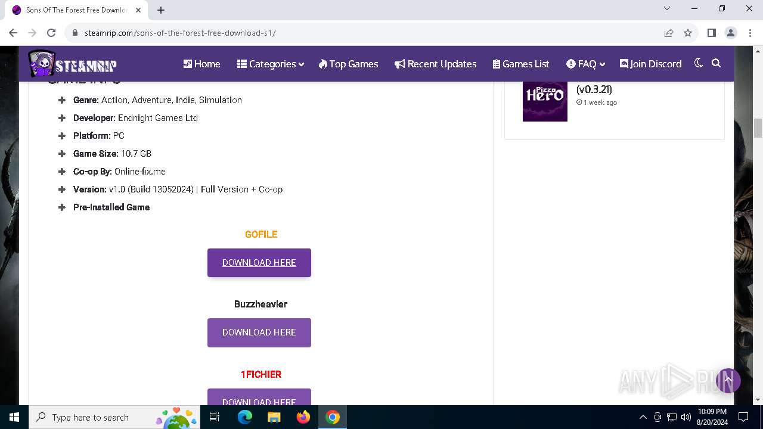Viewport: 763px width, 429px height.
Task: Launch Firefox from taskbar
Action: [x=303, y=417]
